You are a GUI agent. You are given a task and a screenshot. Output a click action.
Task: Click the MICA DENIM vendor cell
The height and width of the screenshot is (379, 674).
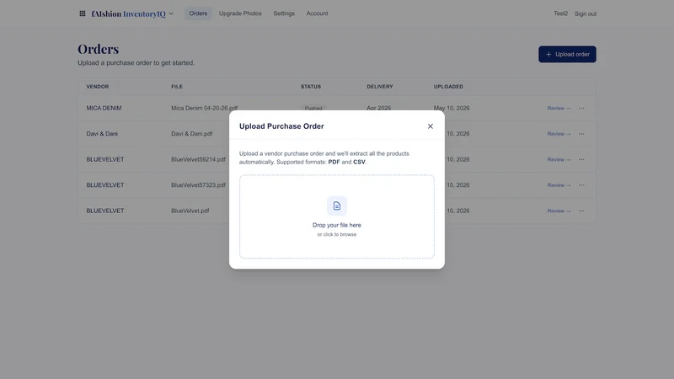(x=104, y=108)
